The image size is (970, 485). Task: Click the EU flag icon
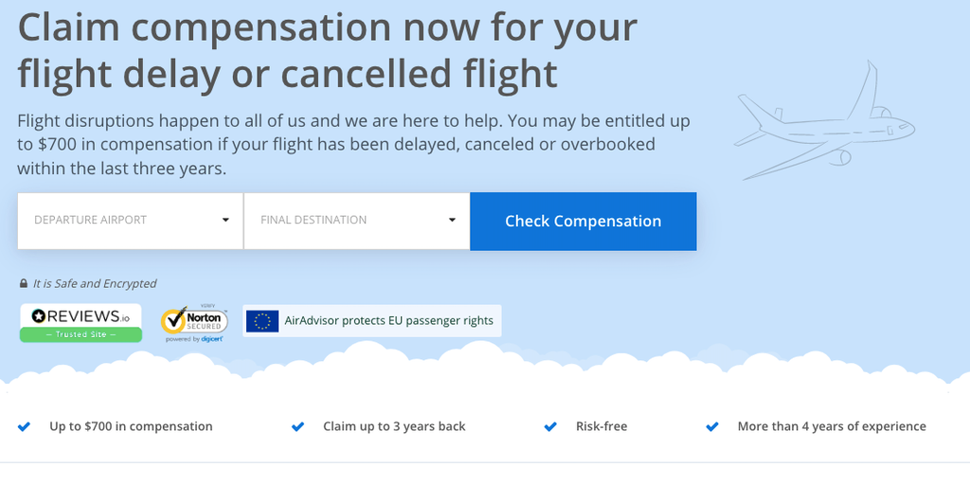pos(262,321)
